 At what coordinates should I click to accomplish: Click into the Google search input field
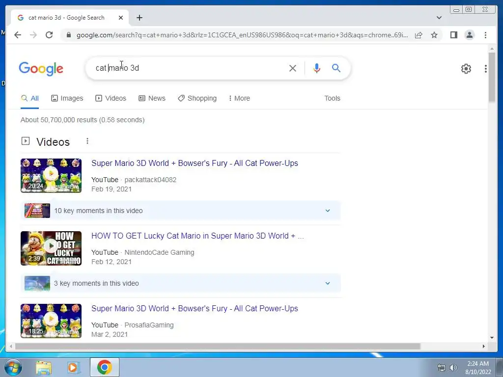(x=189, y=68)
